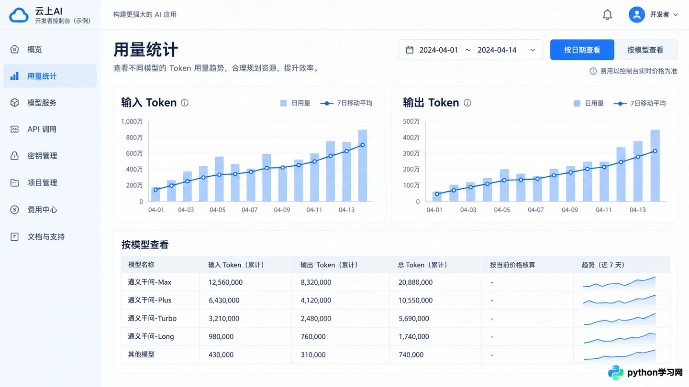The image size is (689, 387).
Task: Click the 项目管理 folder icon
Action: 15,183
